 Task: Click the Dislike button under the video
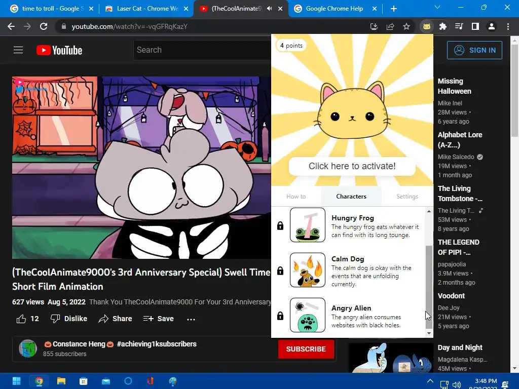coord(69,319)
